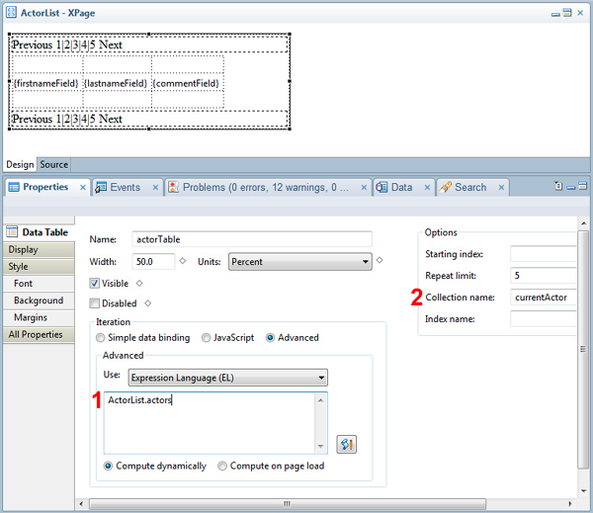593x513 pixels.
Task: Click the diamond icon next to Disabled
Action: point(147,303)
